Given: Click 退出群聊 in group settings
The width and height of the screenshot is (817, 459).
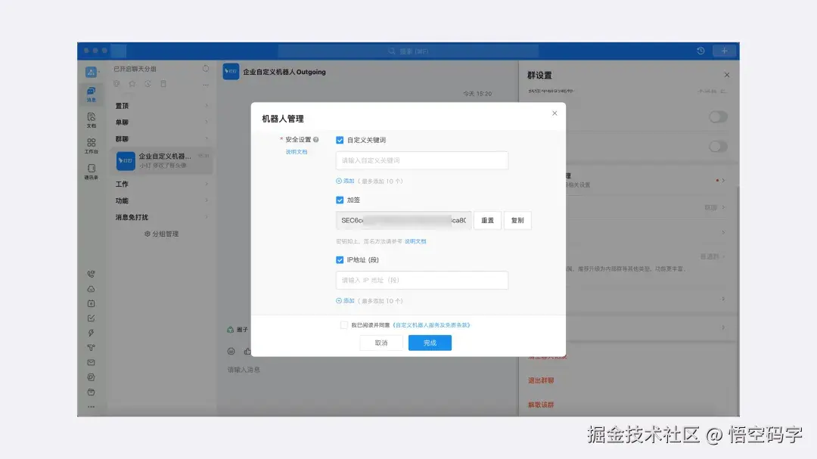Looking at the screenshot, I should click(x=541, y=380).
